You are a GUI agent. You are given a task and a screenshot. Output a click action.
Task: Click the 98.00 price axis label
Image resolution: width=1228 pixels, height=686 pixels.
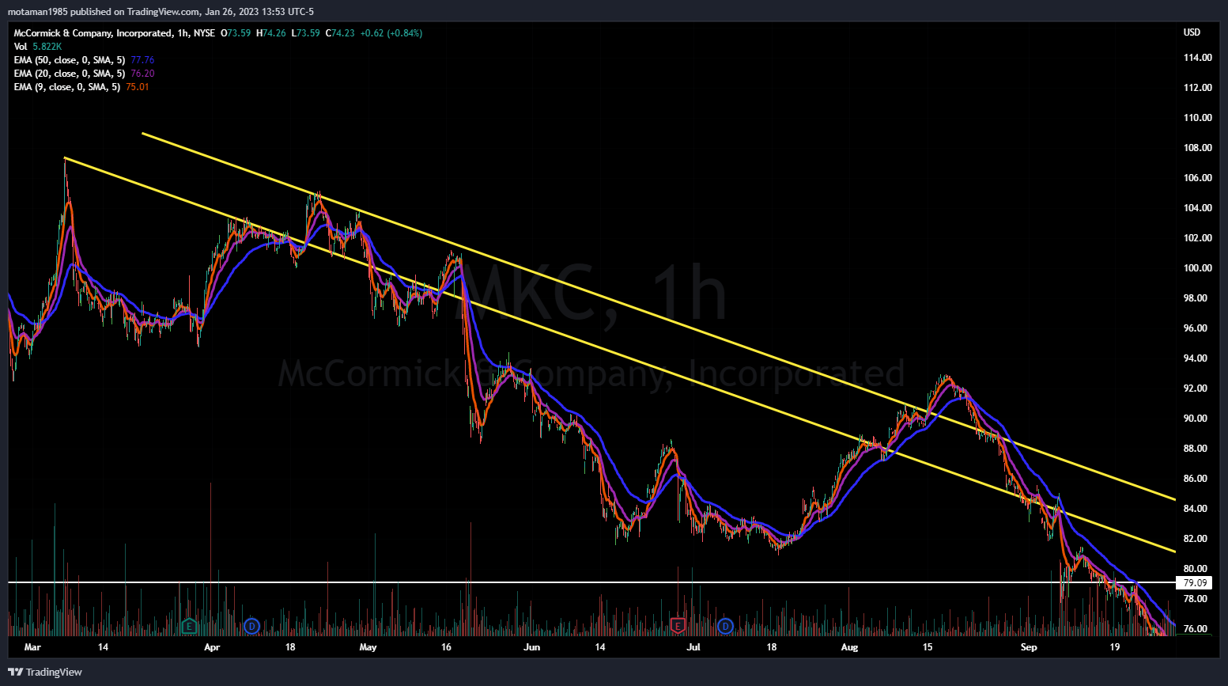pos(1195,298)
